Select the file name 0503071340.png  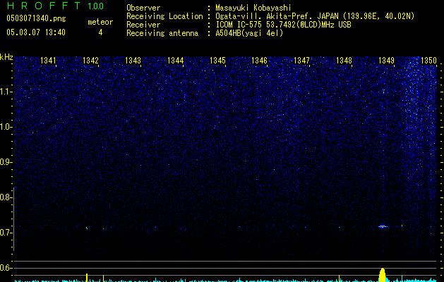click(36, 18)
